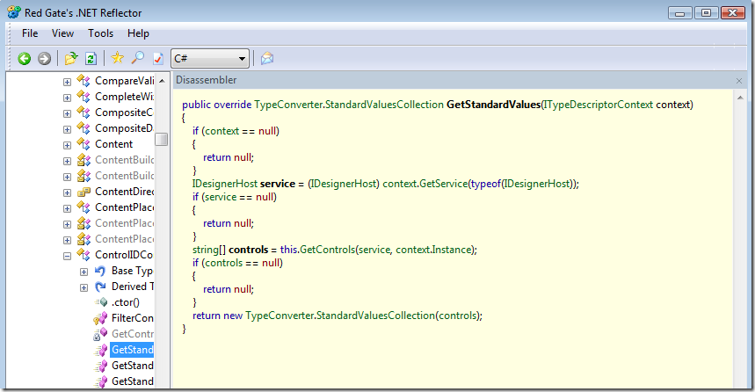Viewport: 755px width, 392px height.
Task: Click the green Back navigation arrow
Action: pyautogui.click(x=24, y=59)
